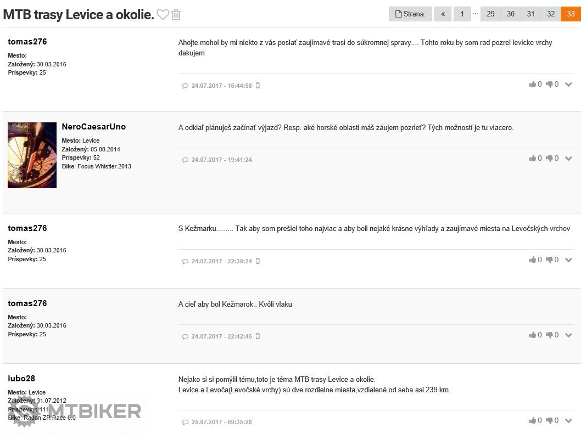Expand options chevron on NeroCaesarUno's post
This screenshot has height=434, width=586.
(x=568, y=159)
